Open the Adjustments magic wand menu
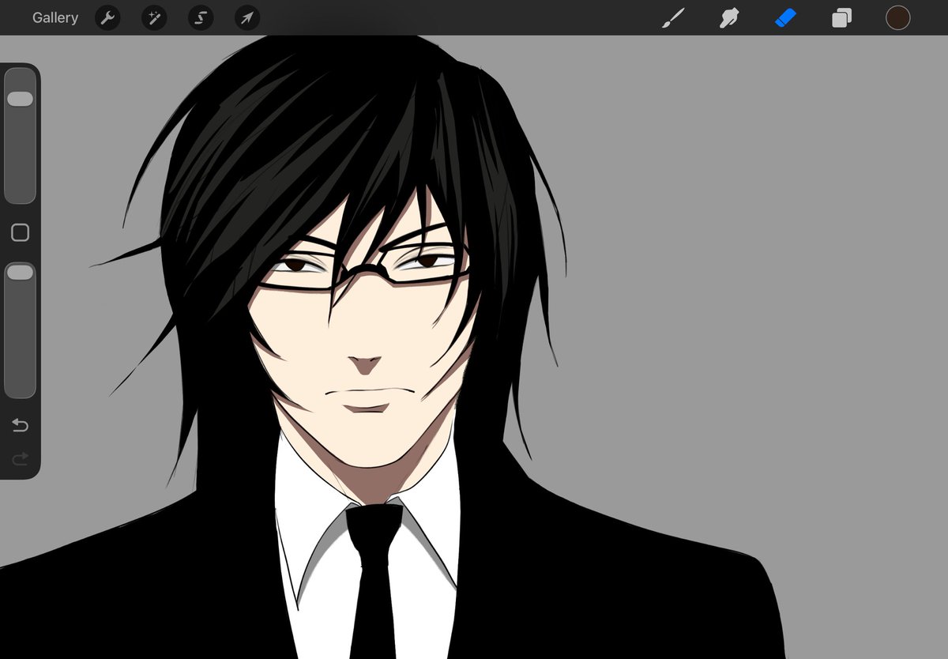The width and height of the screenshot is (948, 659). click(154, 17)
